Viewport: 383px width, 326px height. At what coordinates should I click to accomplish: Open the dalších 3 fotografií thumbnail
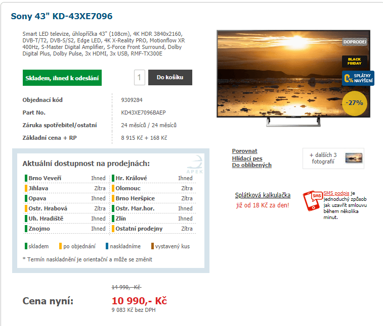[x=333, y=158]
